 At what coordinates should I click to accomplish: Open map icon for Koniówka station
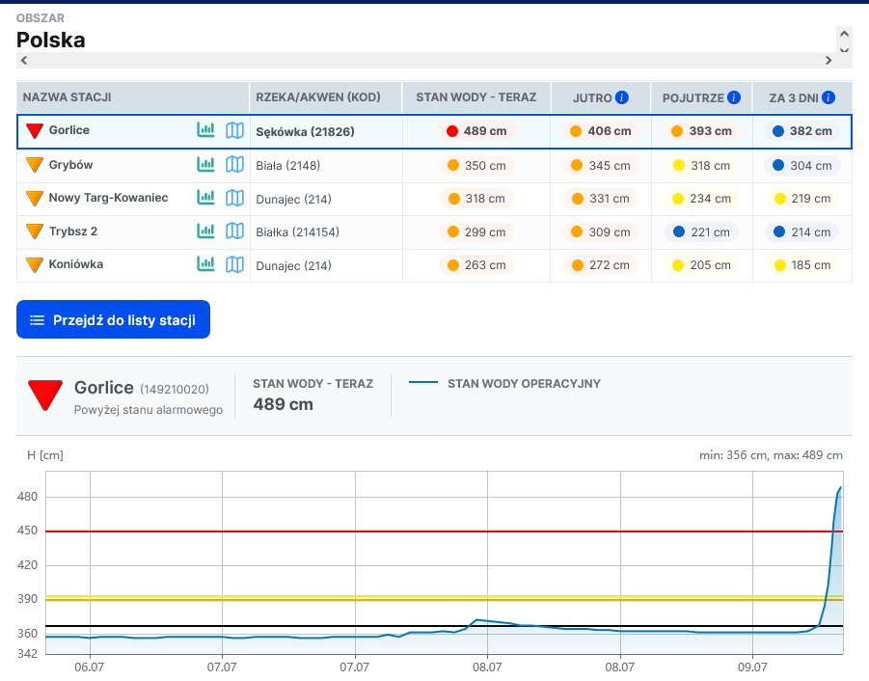pos(234,264)
